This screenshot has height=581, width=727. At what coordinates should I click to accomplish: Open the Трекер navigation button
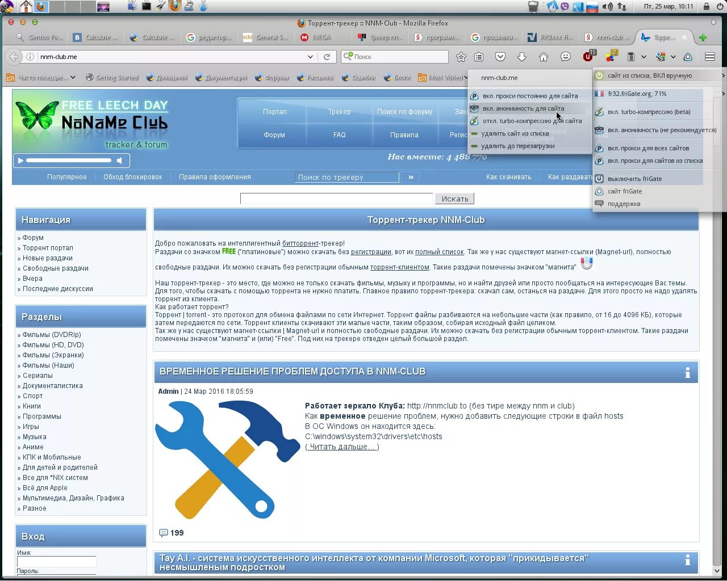[340, 112]
